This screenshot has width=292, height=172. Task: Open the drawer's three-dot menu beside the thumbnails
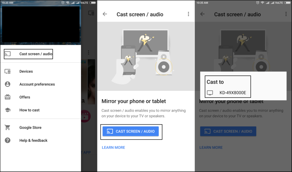[x=88, y=52]
